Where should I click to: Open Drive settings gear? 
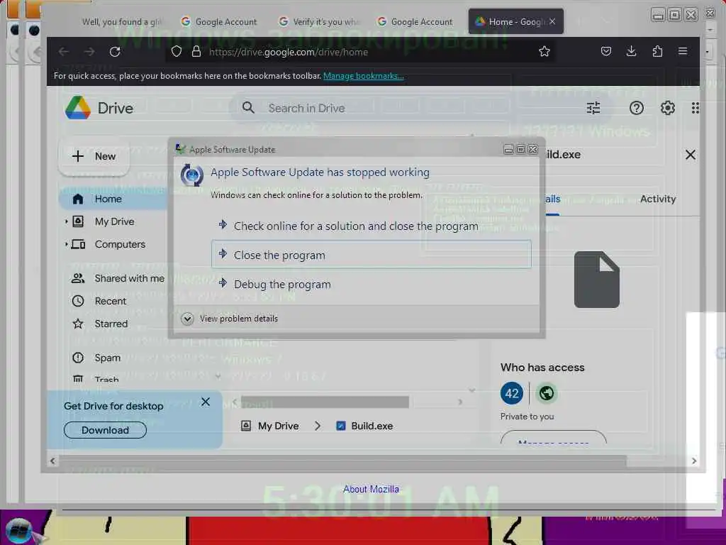pyautogui.click(x=667, y=108)
